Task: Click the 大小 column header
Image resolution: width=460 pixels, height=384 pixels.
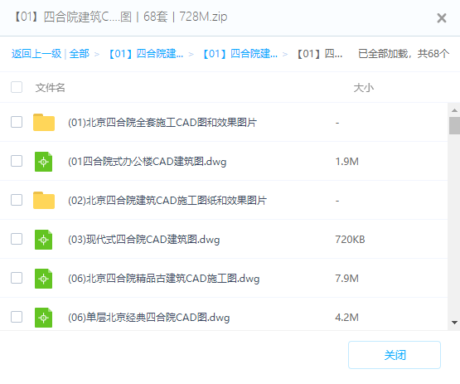Action: 364,87
